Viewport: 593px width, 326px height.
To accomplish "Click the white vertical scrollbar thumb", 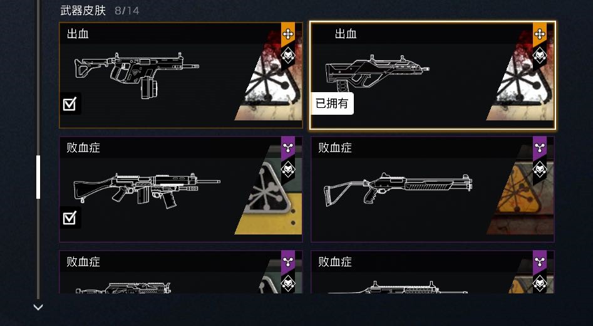I will 38,177.
